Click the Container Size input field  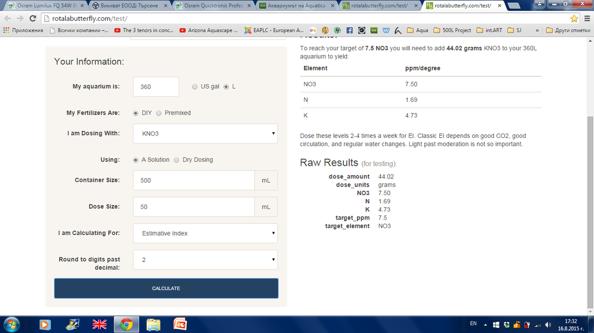coord(194,180)
